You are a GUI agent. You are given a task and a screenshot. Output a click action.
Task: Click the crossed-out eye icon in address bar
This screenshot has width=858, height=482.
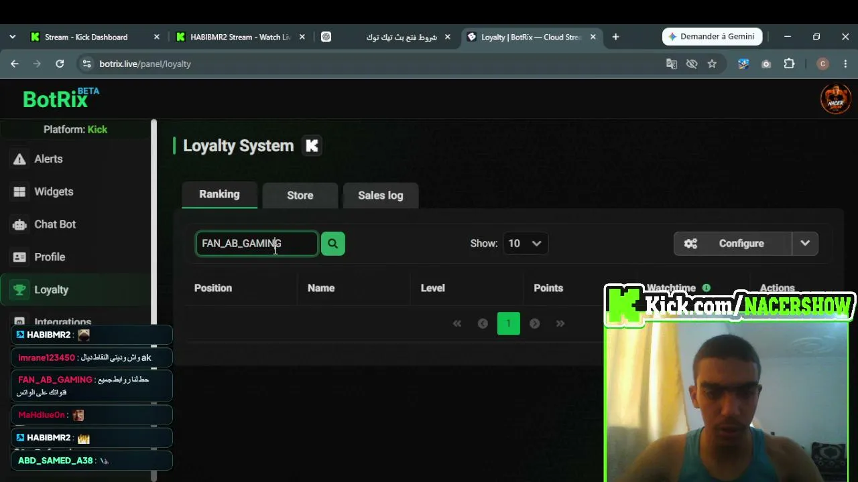(x=692, y=64)
